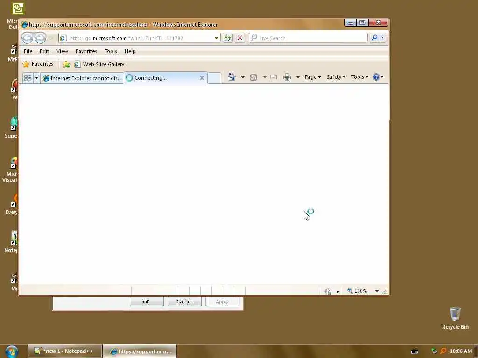Click the orange magnifier tray icon
Viewport: 478px width, 358px height.
click(x=443, y=351)
